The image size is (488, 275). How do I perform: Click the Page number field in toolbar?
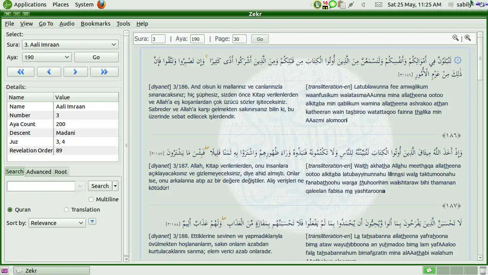(239, 39)
